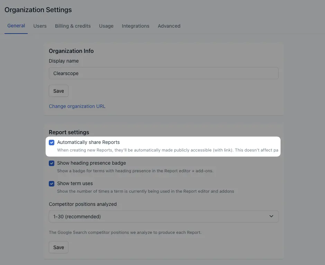This screenshot has width=325, height=265.
Task: Click the 'Automatically share Reports' label text
Action: (88, 142)
